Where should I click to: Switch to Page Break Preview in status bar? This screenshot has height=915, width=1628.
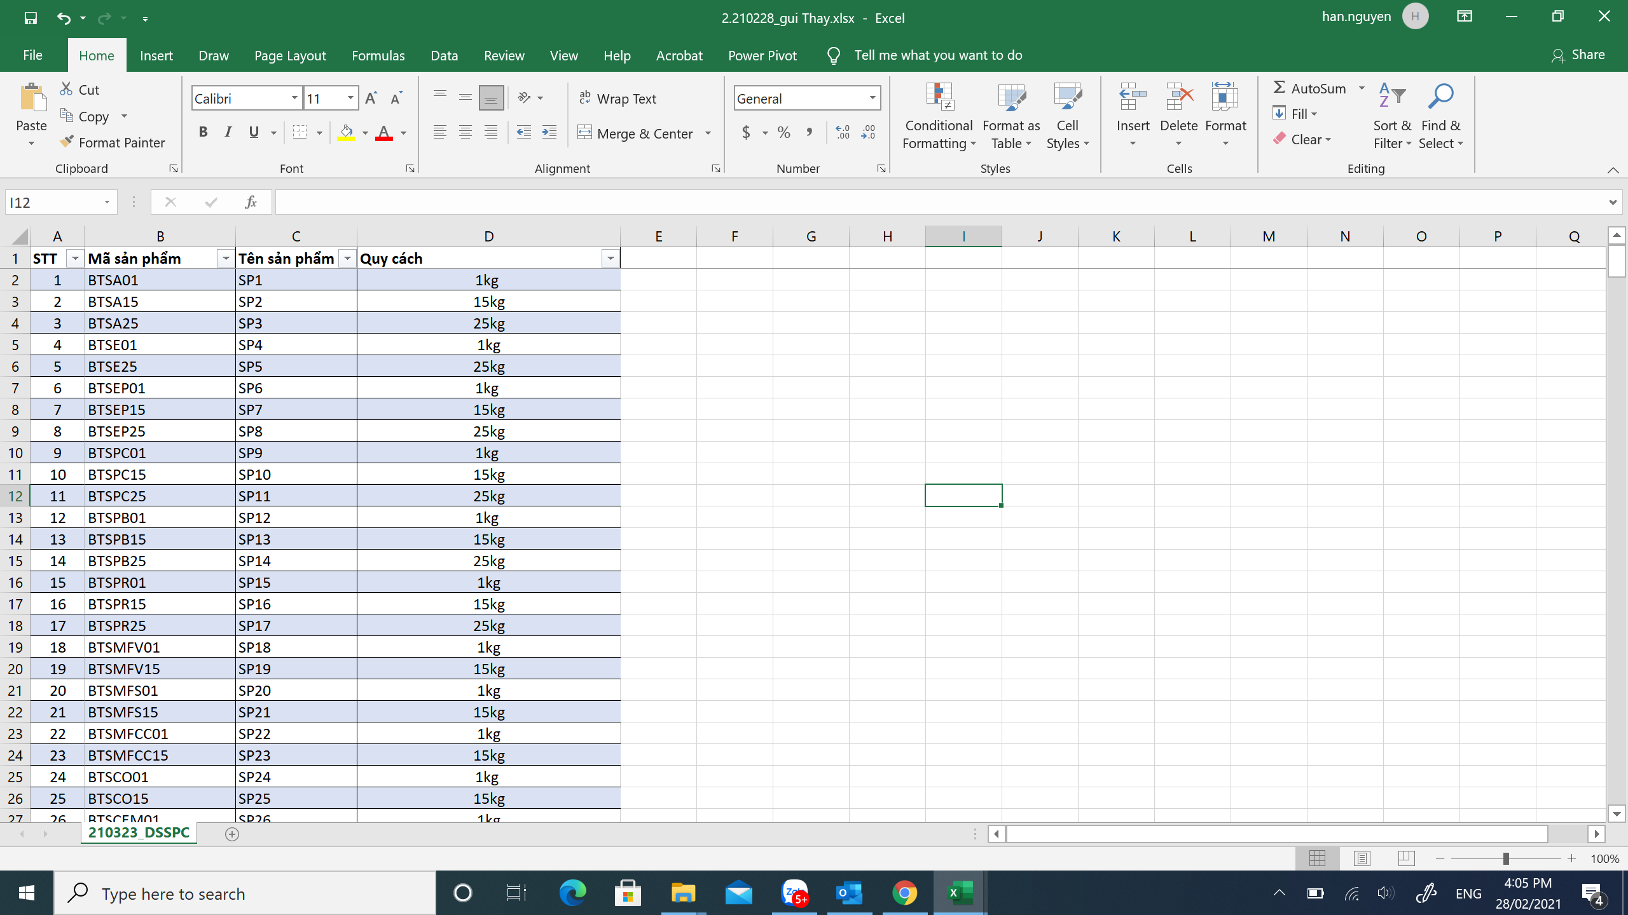[x=1406, y=858]
